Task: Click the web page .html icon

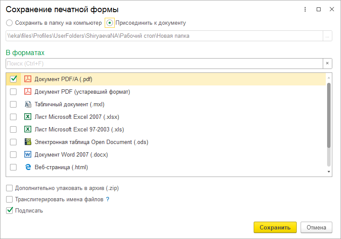Action: pos(28,167)
